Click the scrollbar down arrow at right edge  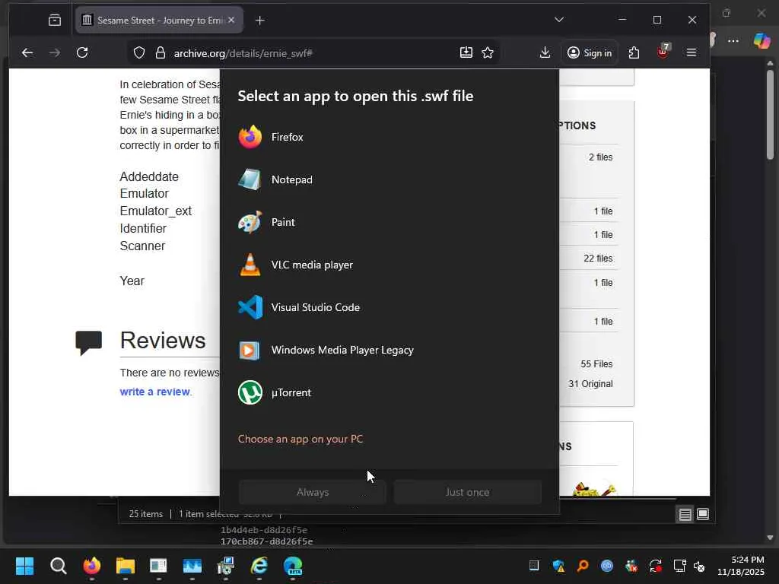pos(770,538)
